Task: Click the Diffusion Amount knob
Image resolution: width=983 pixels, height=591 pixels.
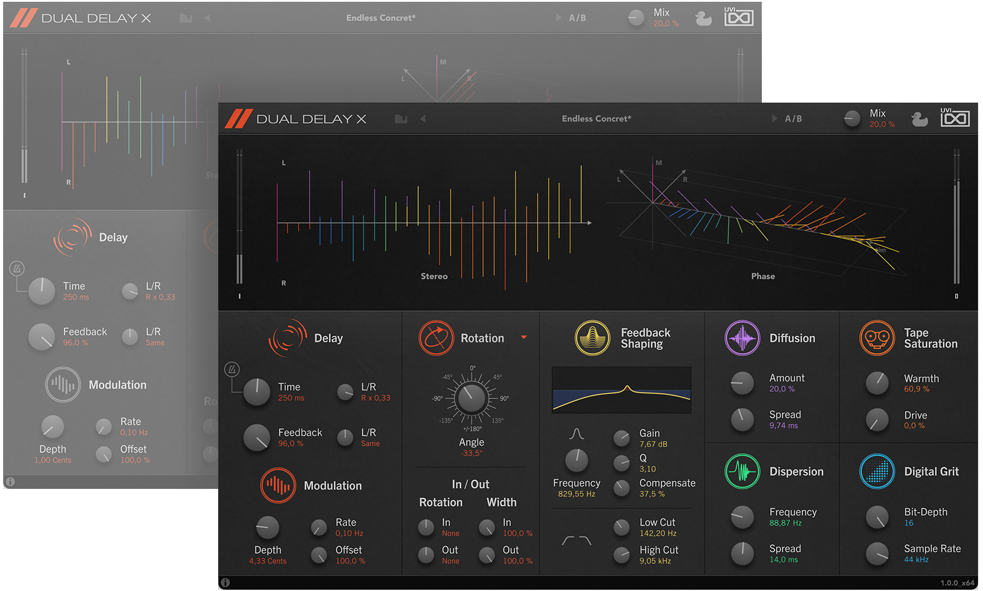Action: click(x=742, y=383)
